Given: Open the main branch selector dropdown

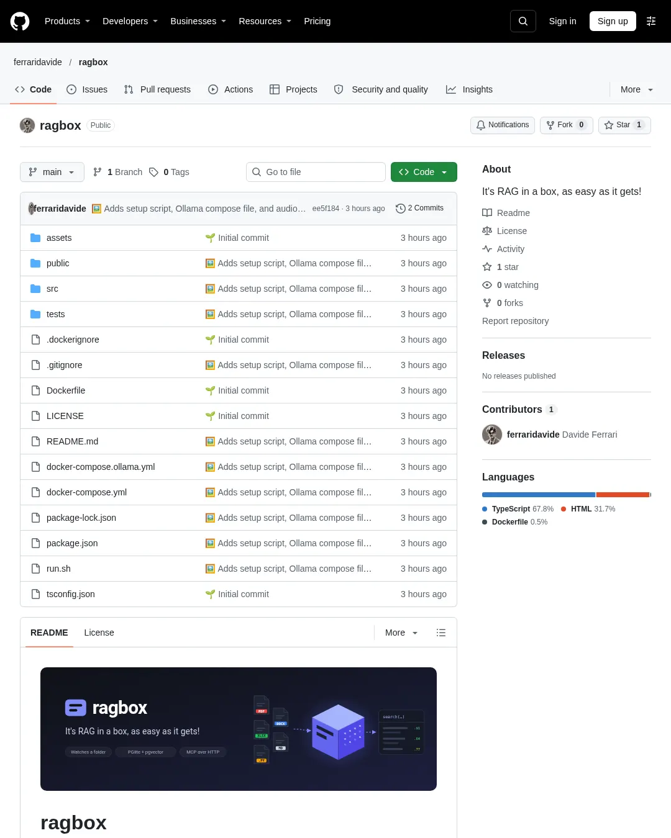Looking at the screenshot, I should pyautogui.click(x=52, y=172).
